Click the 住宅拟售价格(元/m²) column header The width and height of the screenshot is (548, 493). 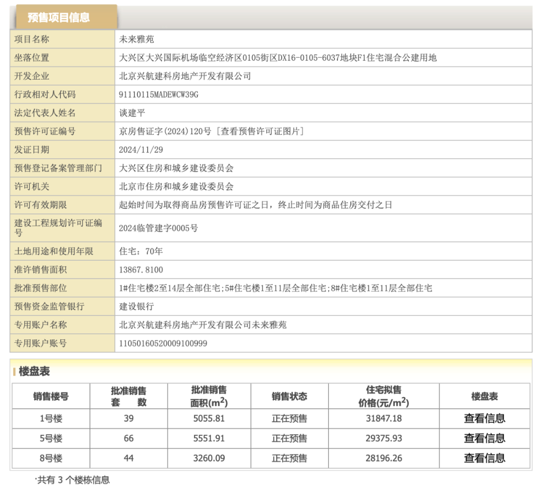pos(384,396)
